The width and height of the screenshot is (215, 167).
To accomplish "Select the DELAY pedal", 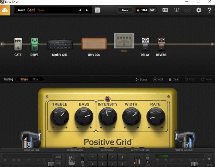I will [145, 44].
